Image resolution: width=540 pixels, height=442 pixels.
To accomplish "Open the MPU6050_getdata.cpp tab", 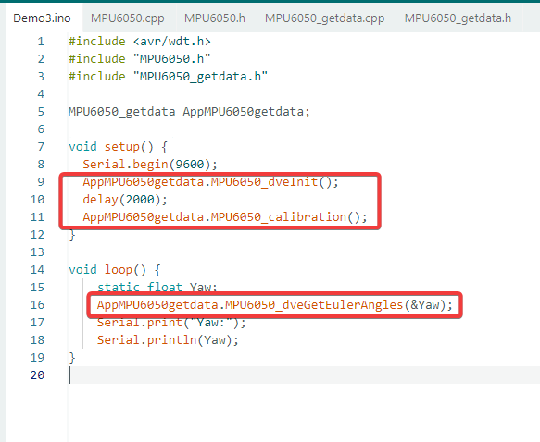I will [x=324, y=18].
